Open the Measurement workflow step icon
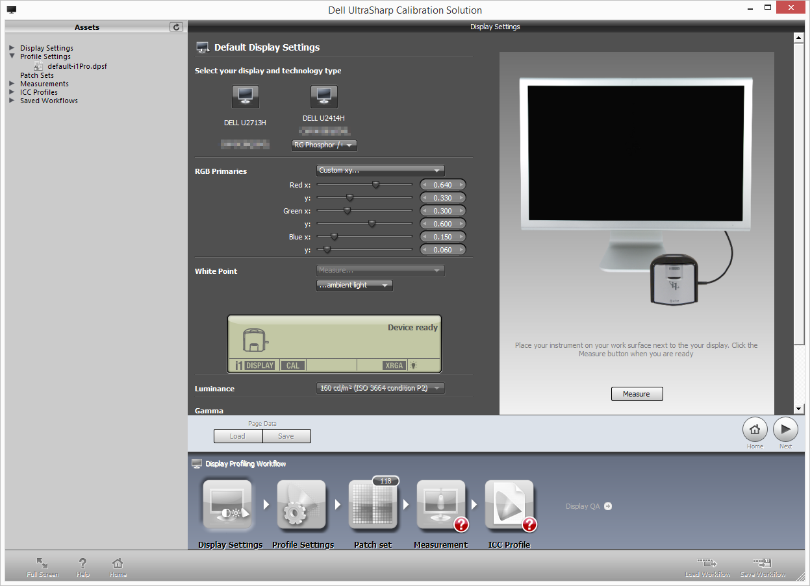Image resolution: width=810 pixels, height=586 pixels. (x=441, y=505)
